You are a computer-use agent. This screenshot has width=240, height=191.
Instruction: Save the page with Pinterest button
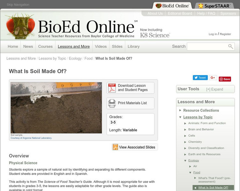(x=225, y=79)
